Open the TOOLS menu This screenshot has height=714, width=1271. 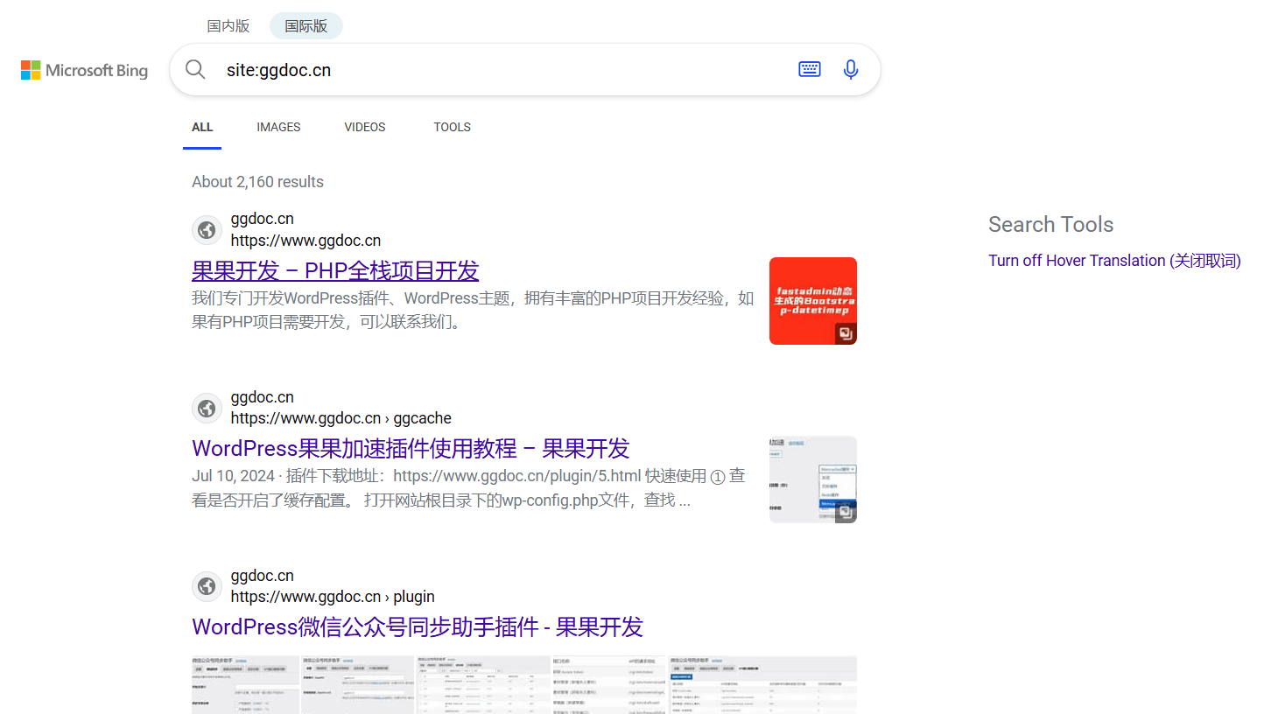453,128
